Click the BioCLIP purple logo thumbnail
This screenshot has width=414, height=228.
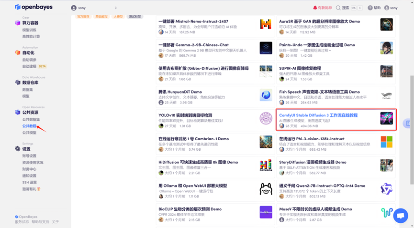(266, 212)
